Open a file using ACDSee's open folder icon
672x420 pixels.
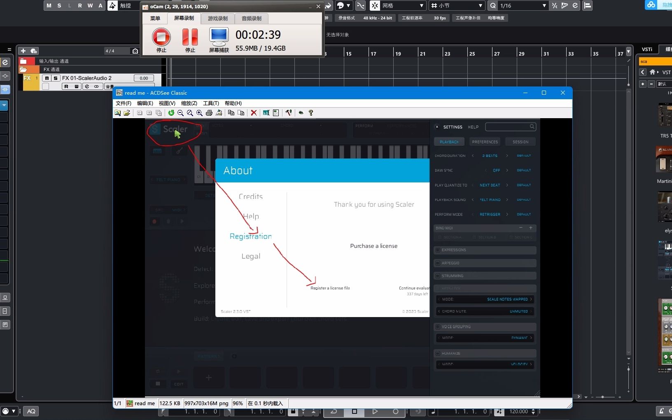126,113
